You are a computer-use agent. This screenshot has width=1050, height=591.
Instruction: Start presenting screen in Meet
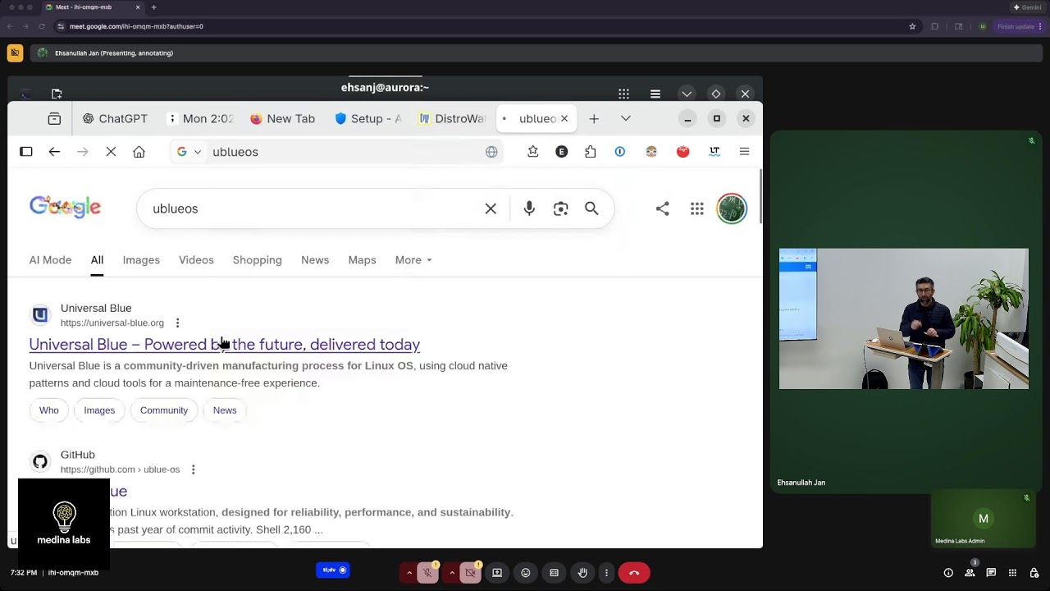click(496, 572)
